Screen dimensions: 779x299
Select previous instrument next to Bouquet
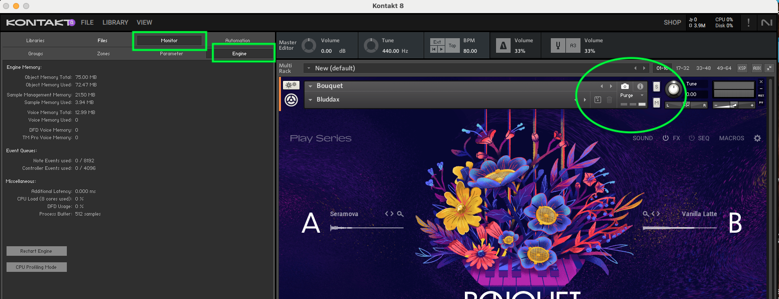click(602, 86)
